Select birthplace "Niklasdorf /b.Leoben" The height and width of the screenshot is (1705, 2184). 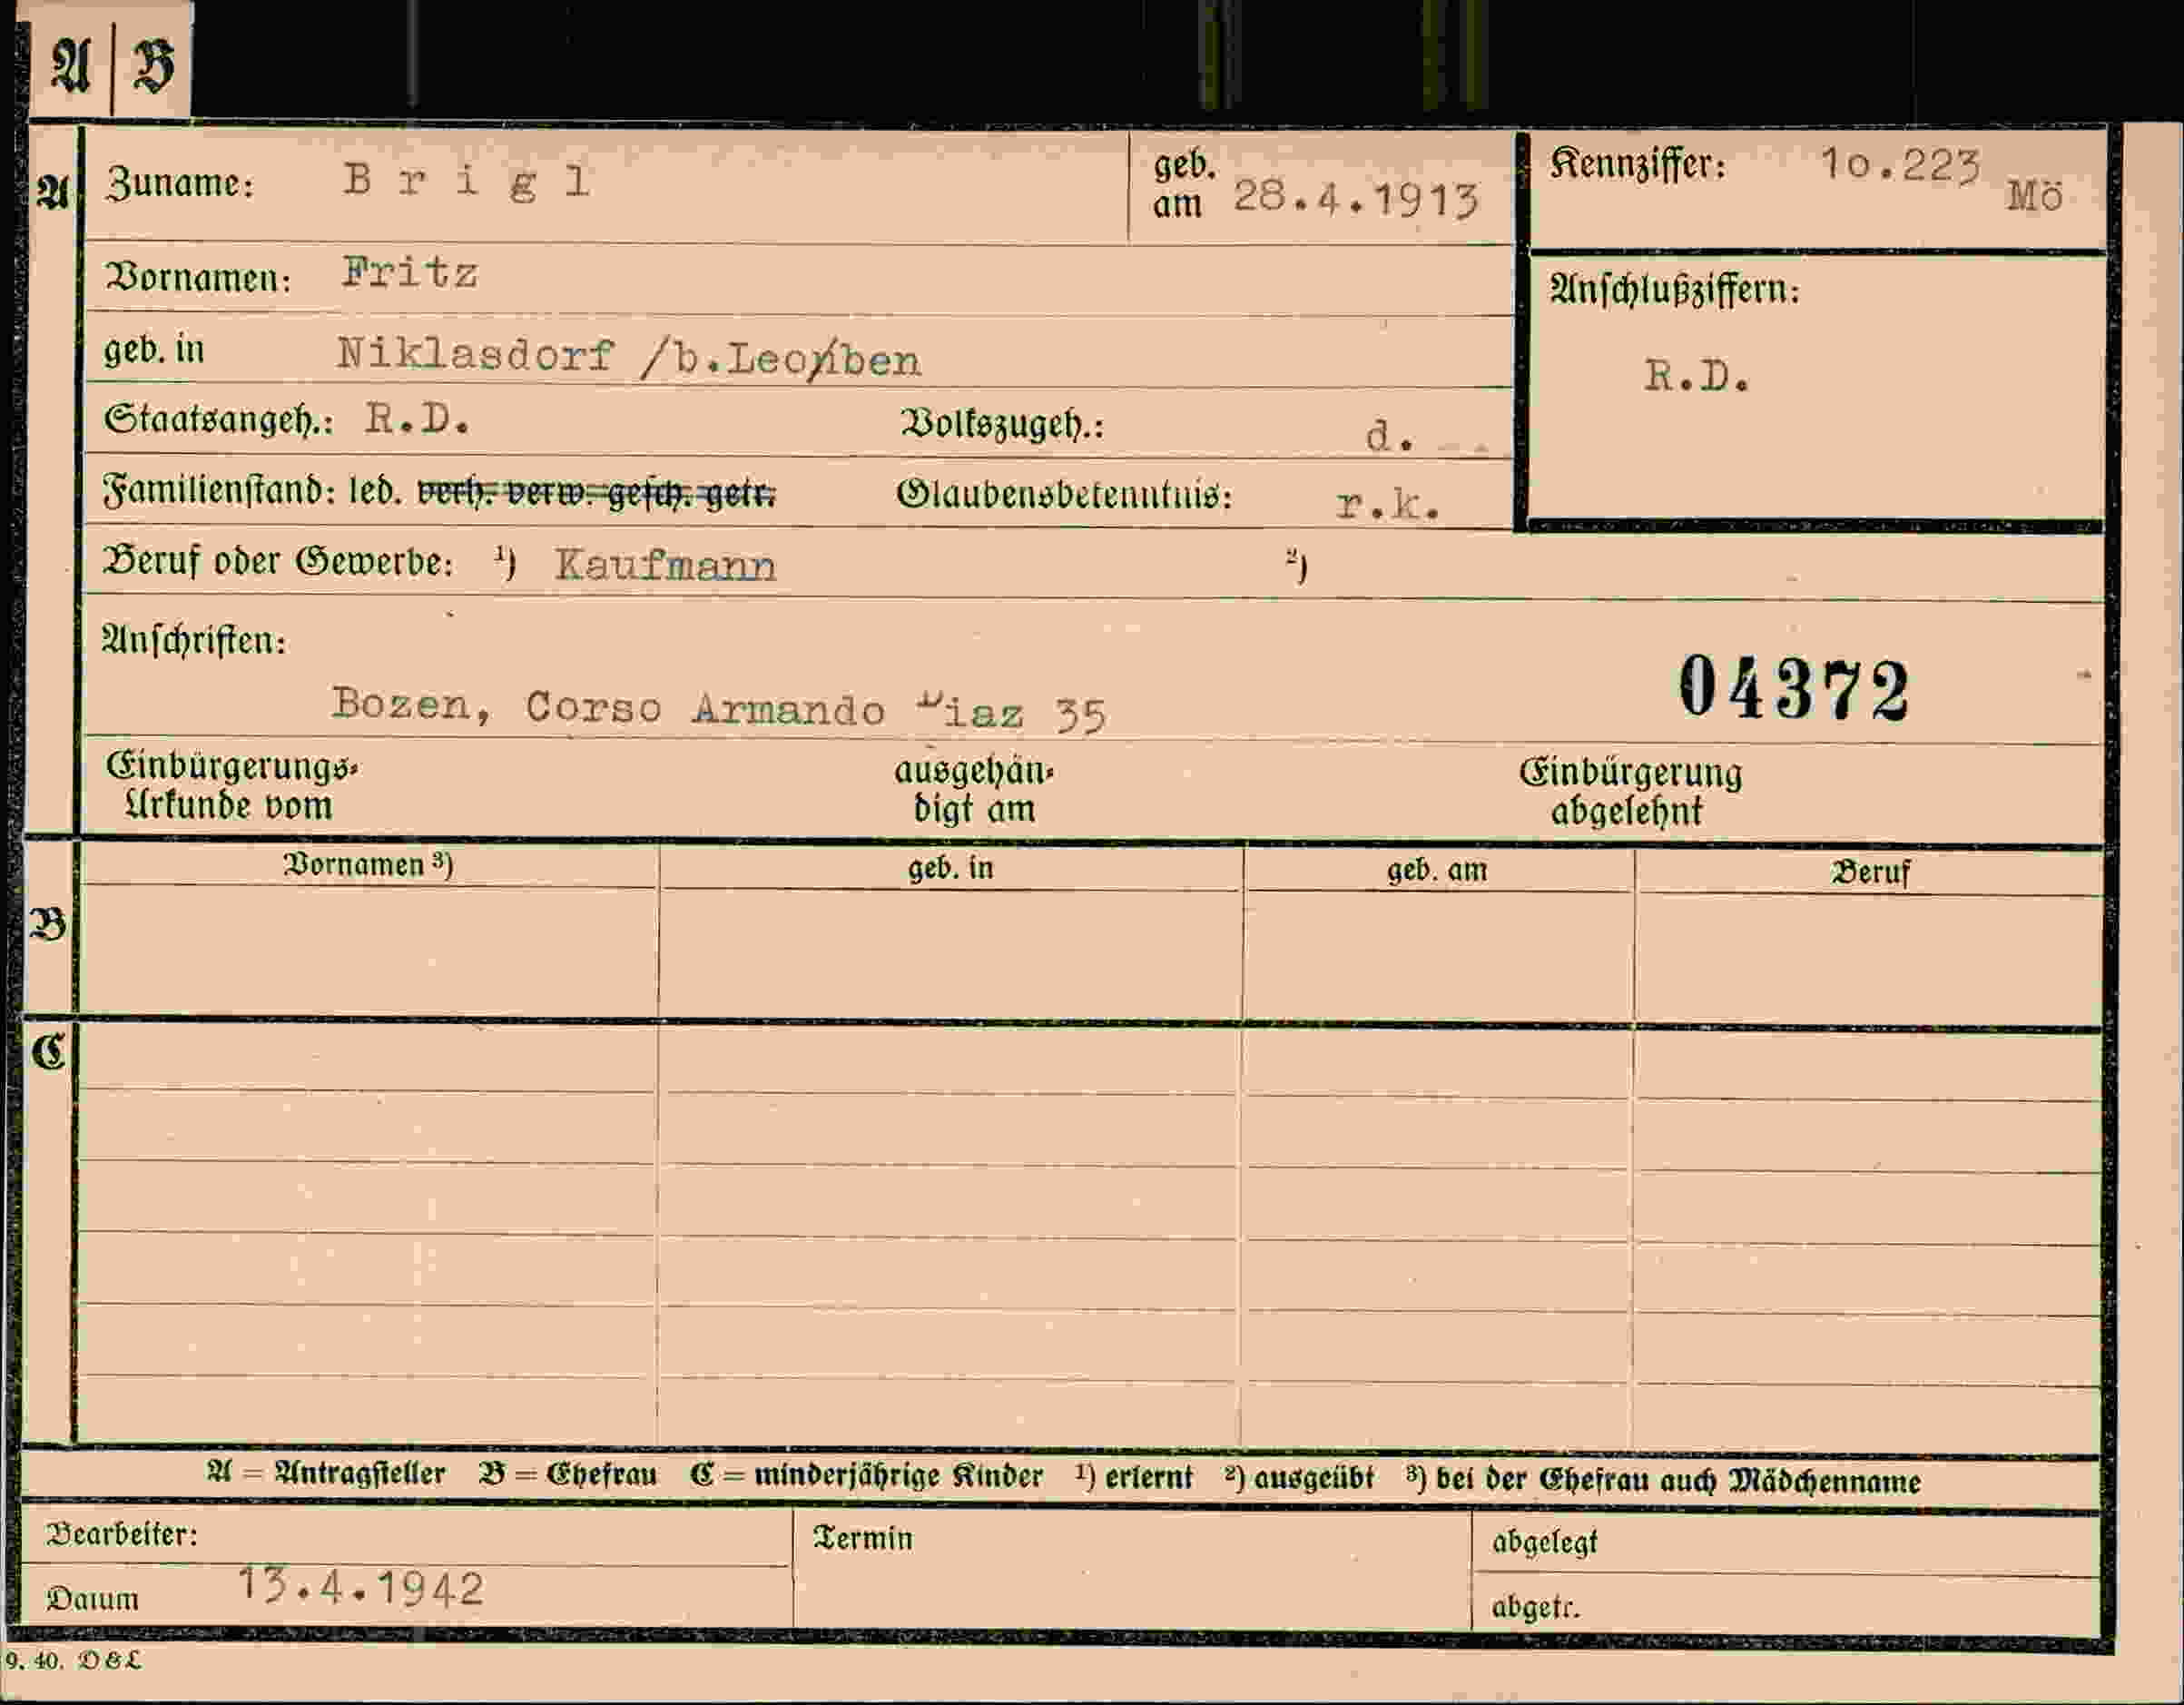tap(628, 357)
